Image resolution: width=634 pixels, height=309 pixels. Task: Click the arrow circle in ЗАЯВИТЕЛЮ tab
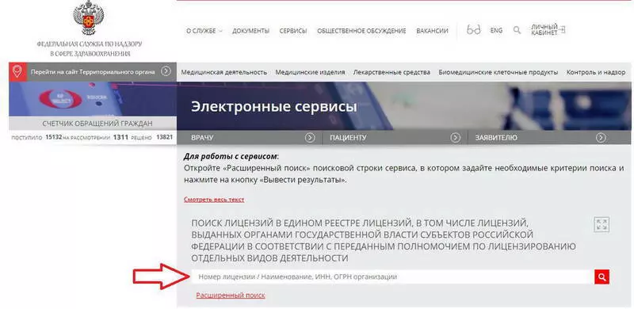pyautogui.click(x=601, y=138)
